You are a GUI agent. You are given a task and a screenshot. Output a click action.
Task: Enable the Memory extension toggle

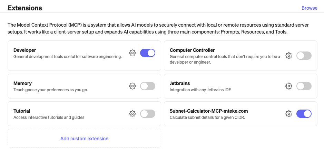(148, 86)
